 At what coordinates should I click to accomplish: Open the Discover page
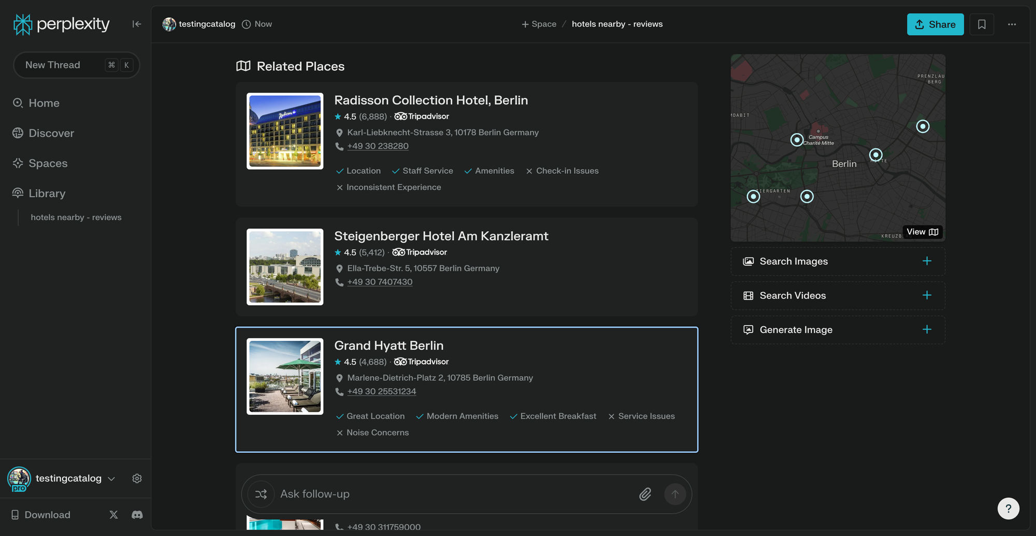pyautogui.click(x=44, y=133)
